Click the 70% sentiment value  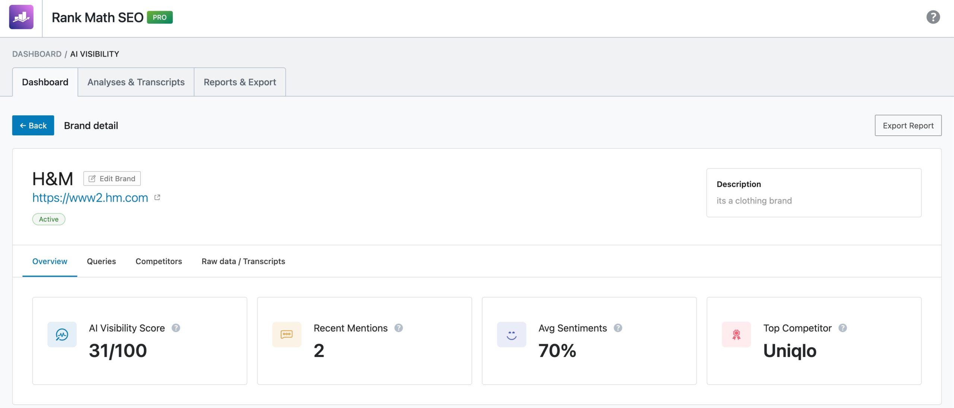557,351
